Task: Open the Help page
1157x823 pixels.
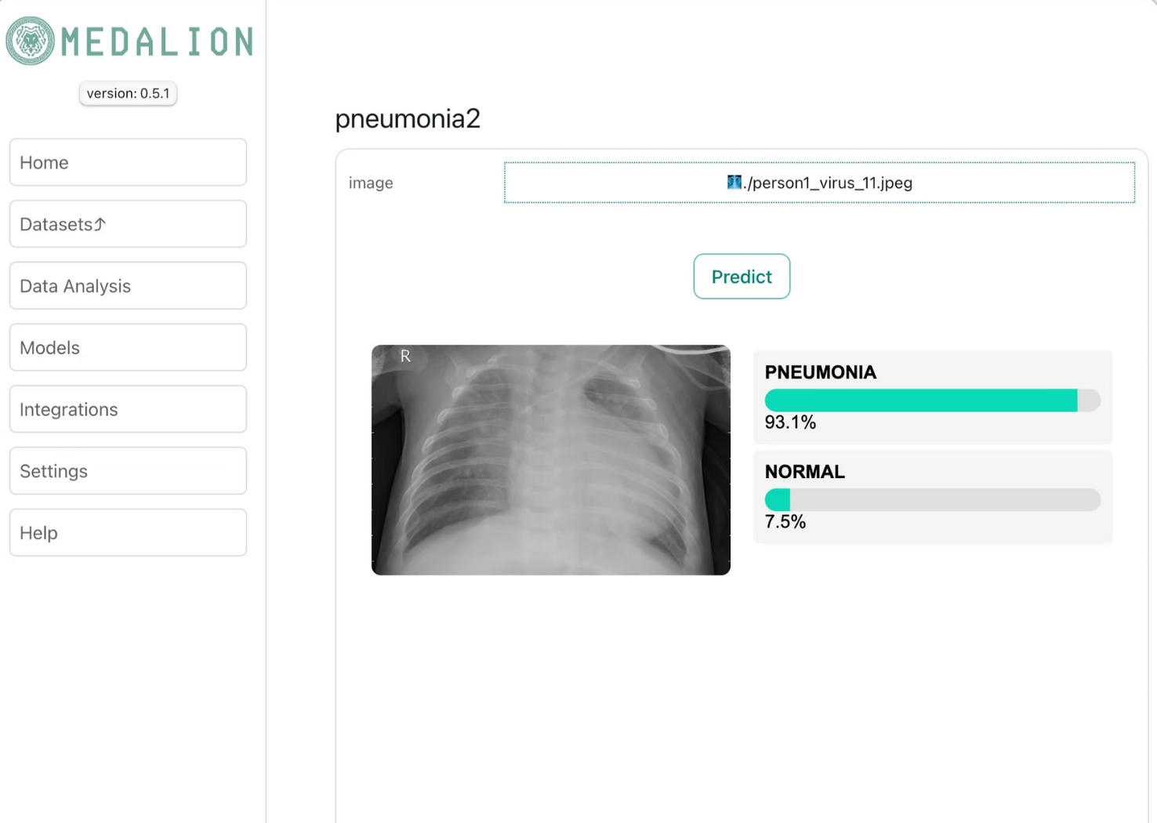Action: point(128,533)
